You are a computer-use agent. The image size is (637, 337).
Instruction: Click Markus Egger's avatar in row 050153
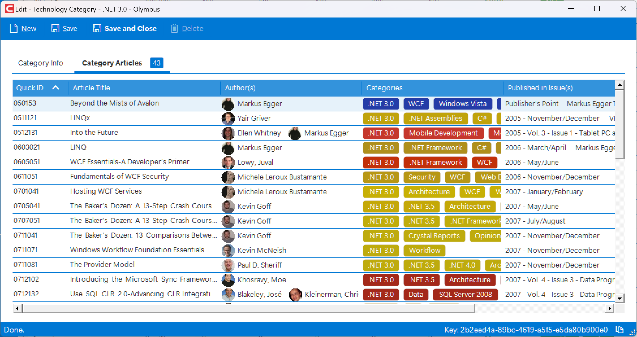(228, 104)
